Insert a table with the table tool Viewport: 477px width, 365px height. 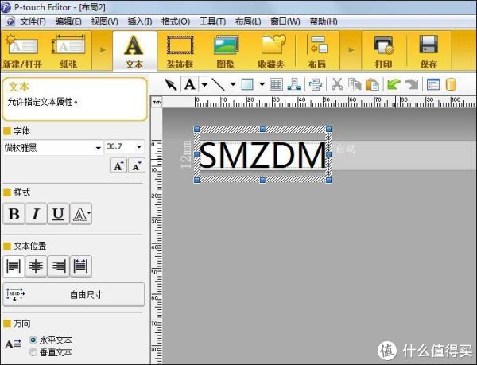pyautogui.click(x=276, y=84)
